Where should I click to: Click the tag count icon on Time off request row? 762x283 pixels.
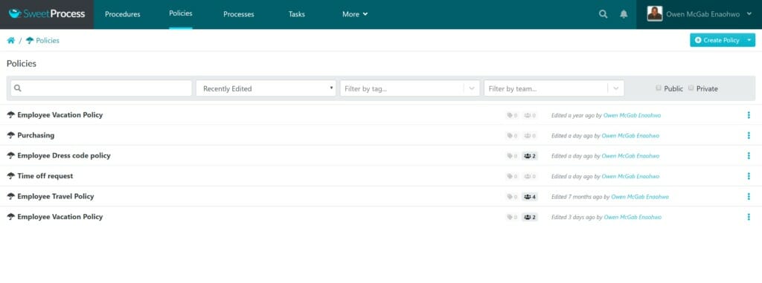click(512, 177)
